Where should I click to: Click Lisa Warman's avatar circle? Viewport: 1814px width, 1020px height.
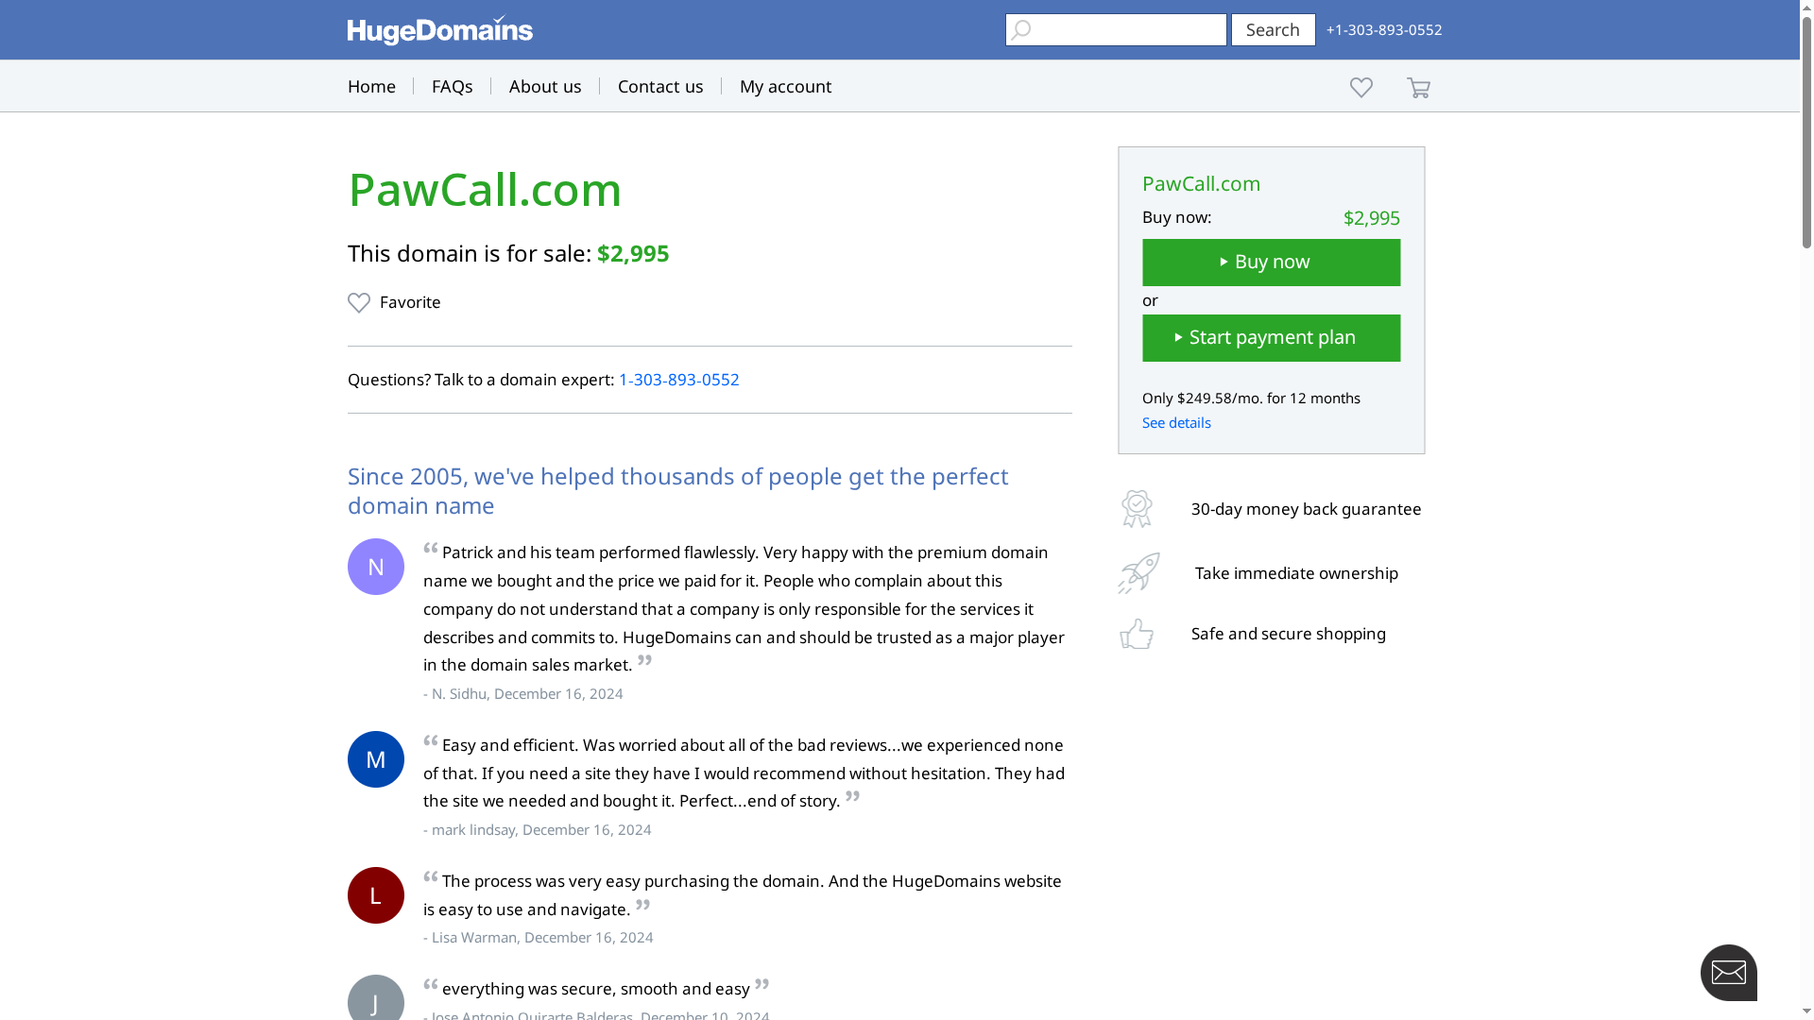[375, 894]
